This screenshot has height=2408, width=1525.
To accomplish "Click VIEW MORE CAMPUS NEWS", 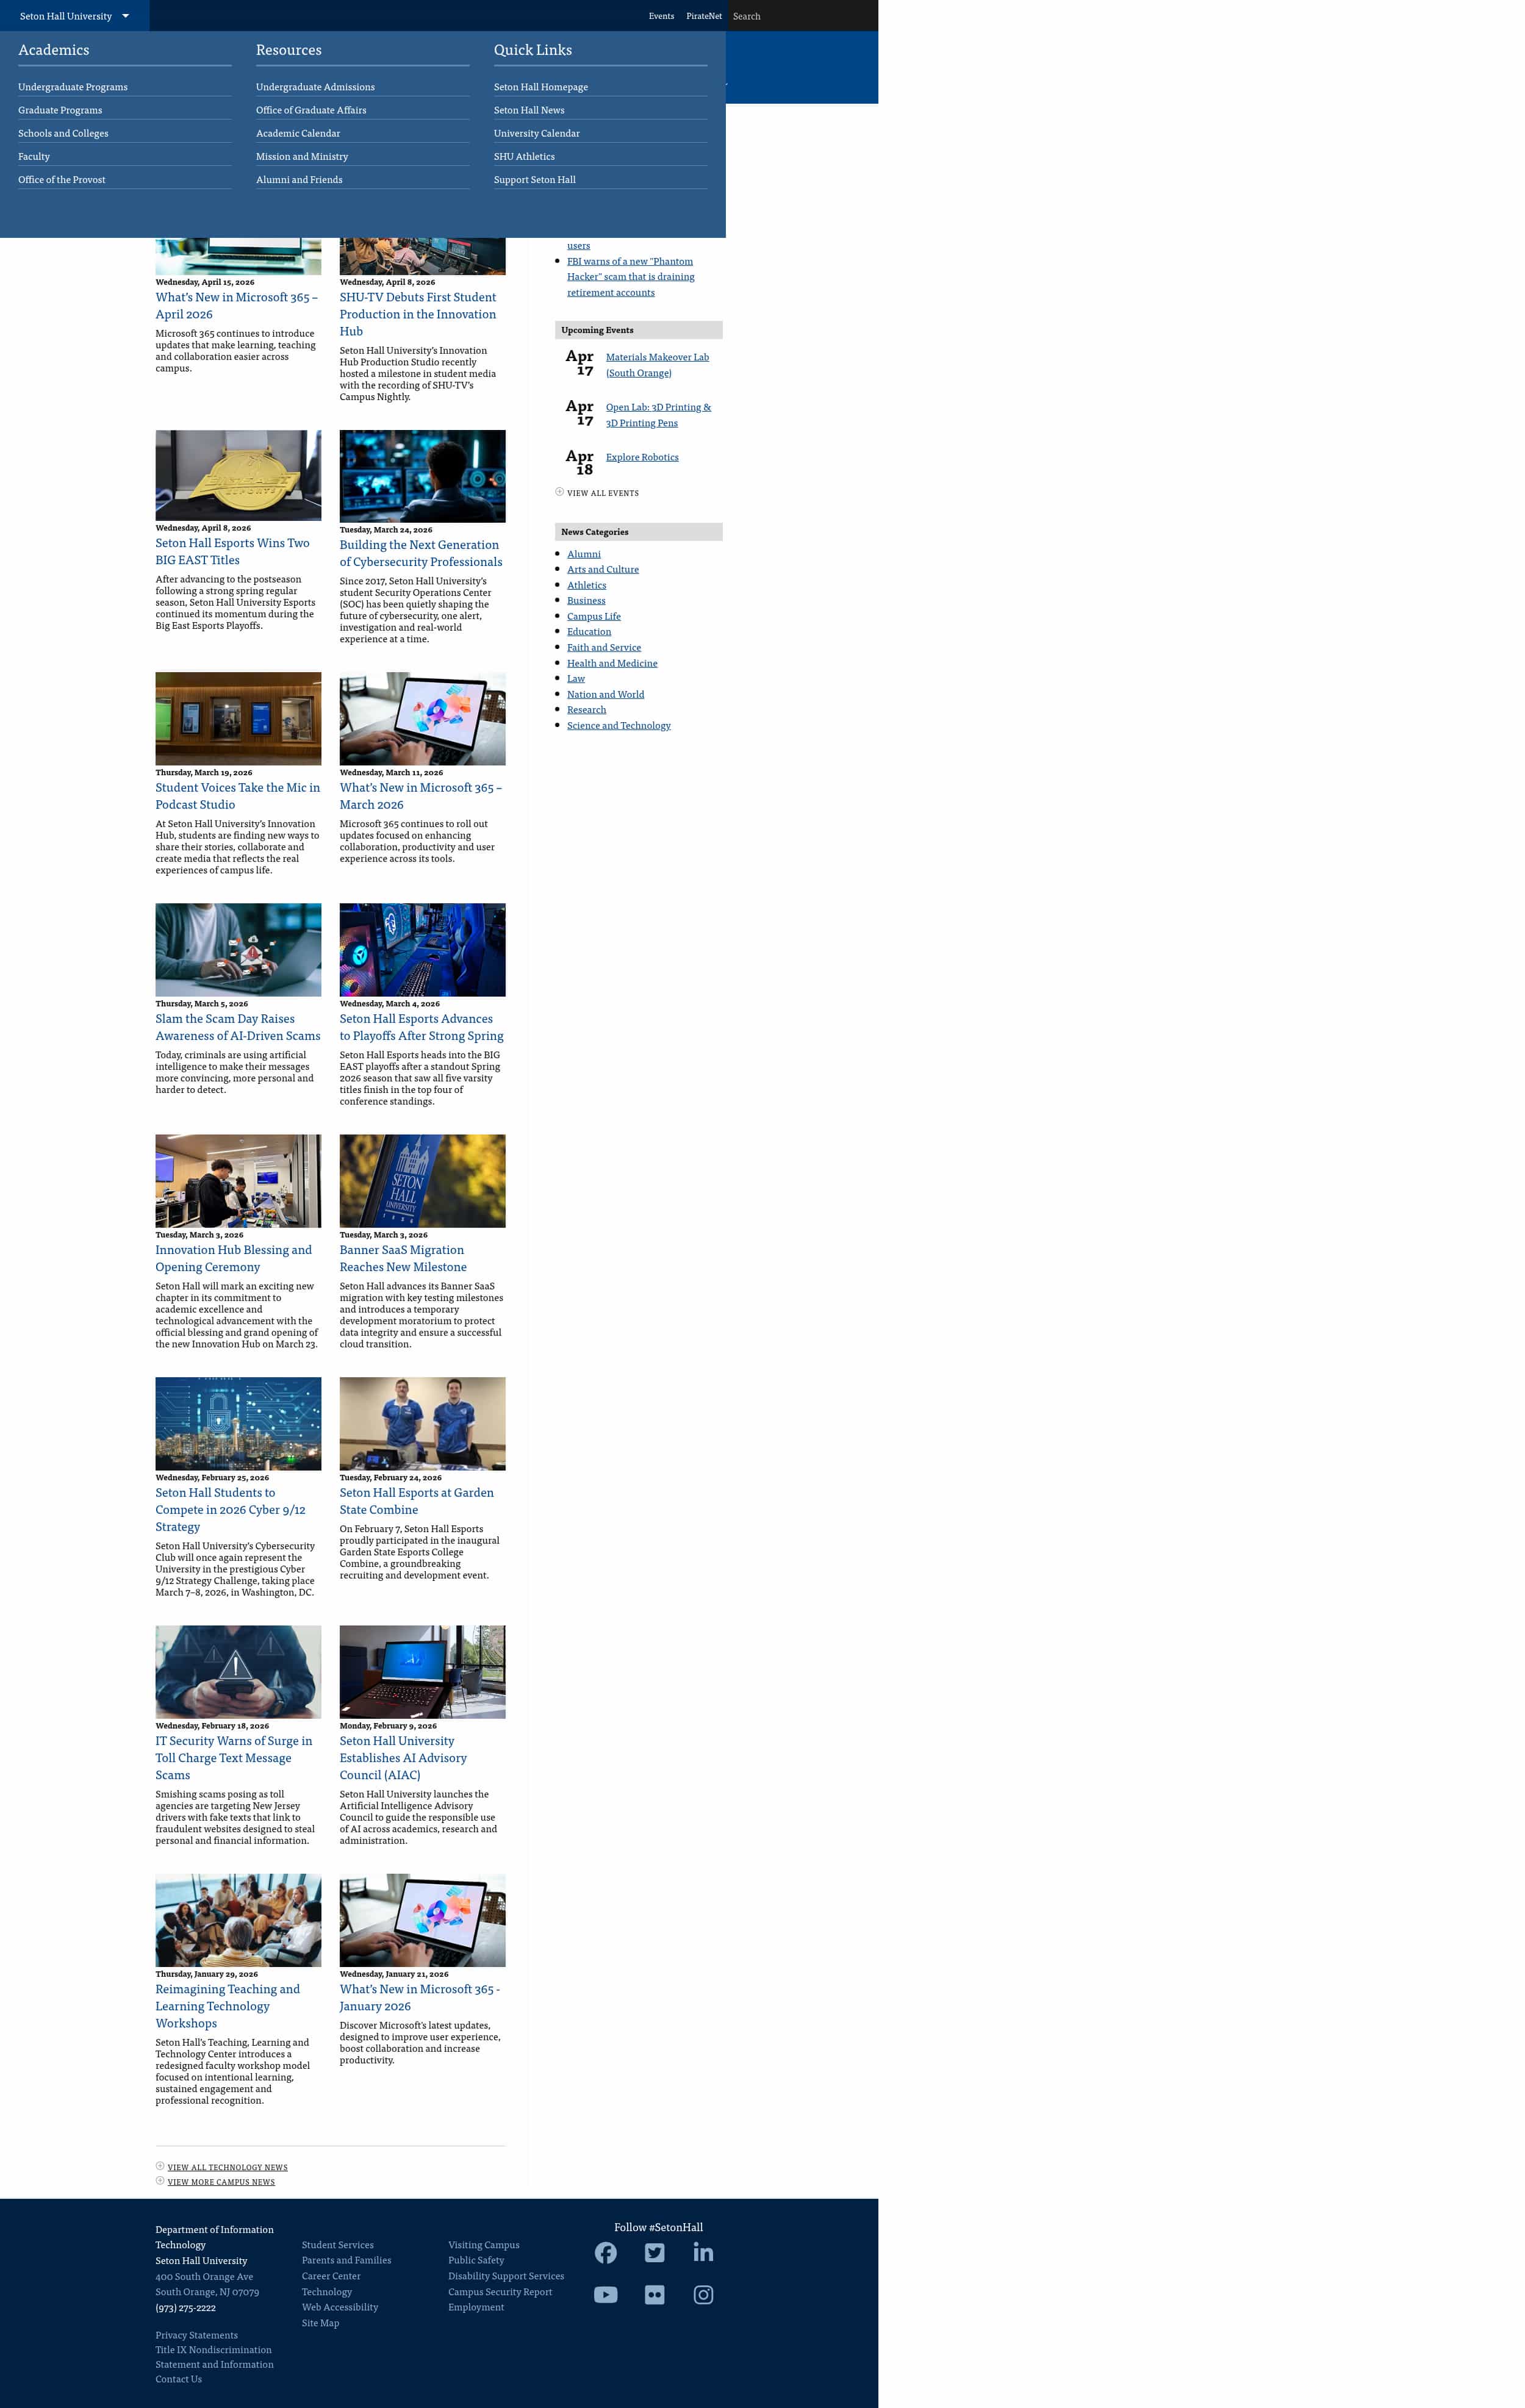I will coord(221,2181).
